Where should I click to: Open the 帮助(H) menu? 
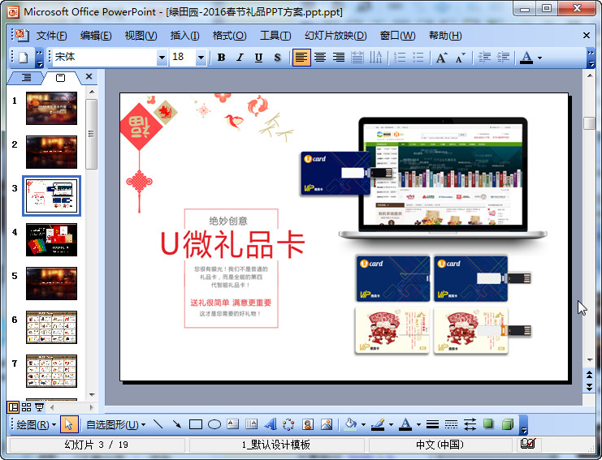(x=445, y=36)
